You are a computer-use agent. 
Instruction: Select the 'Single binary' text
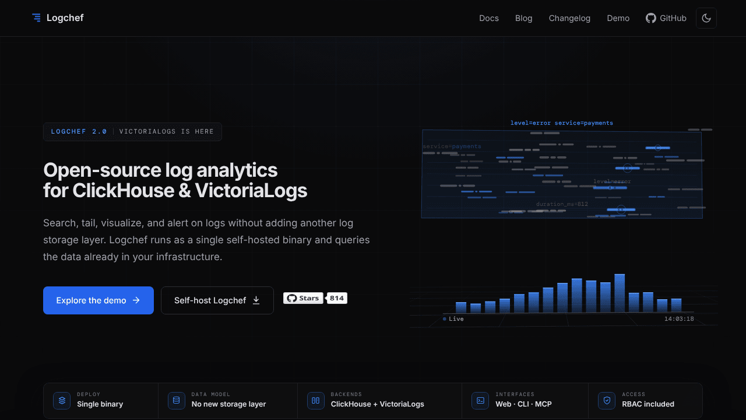100,404
